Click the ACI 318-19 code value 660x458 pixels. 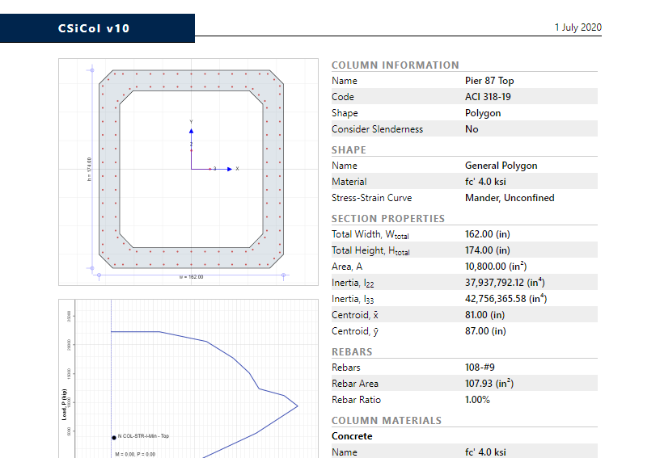(488, 97)
